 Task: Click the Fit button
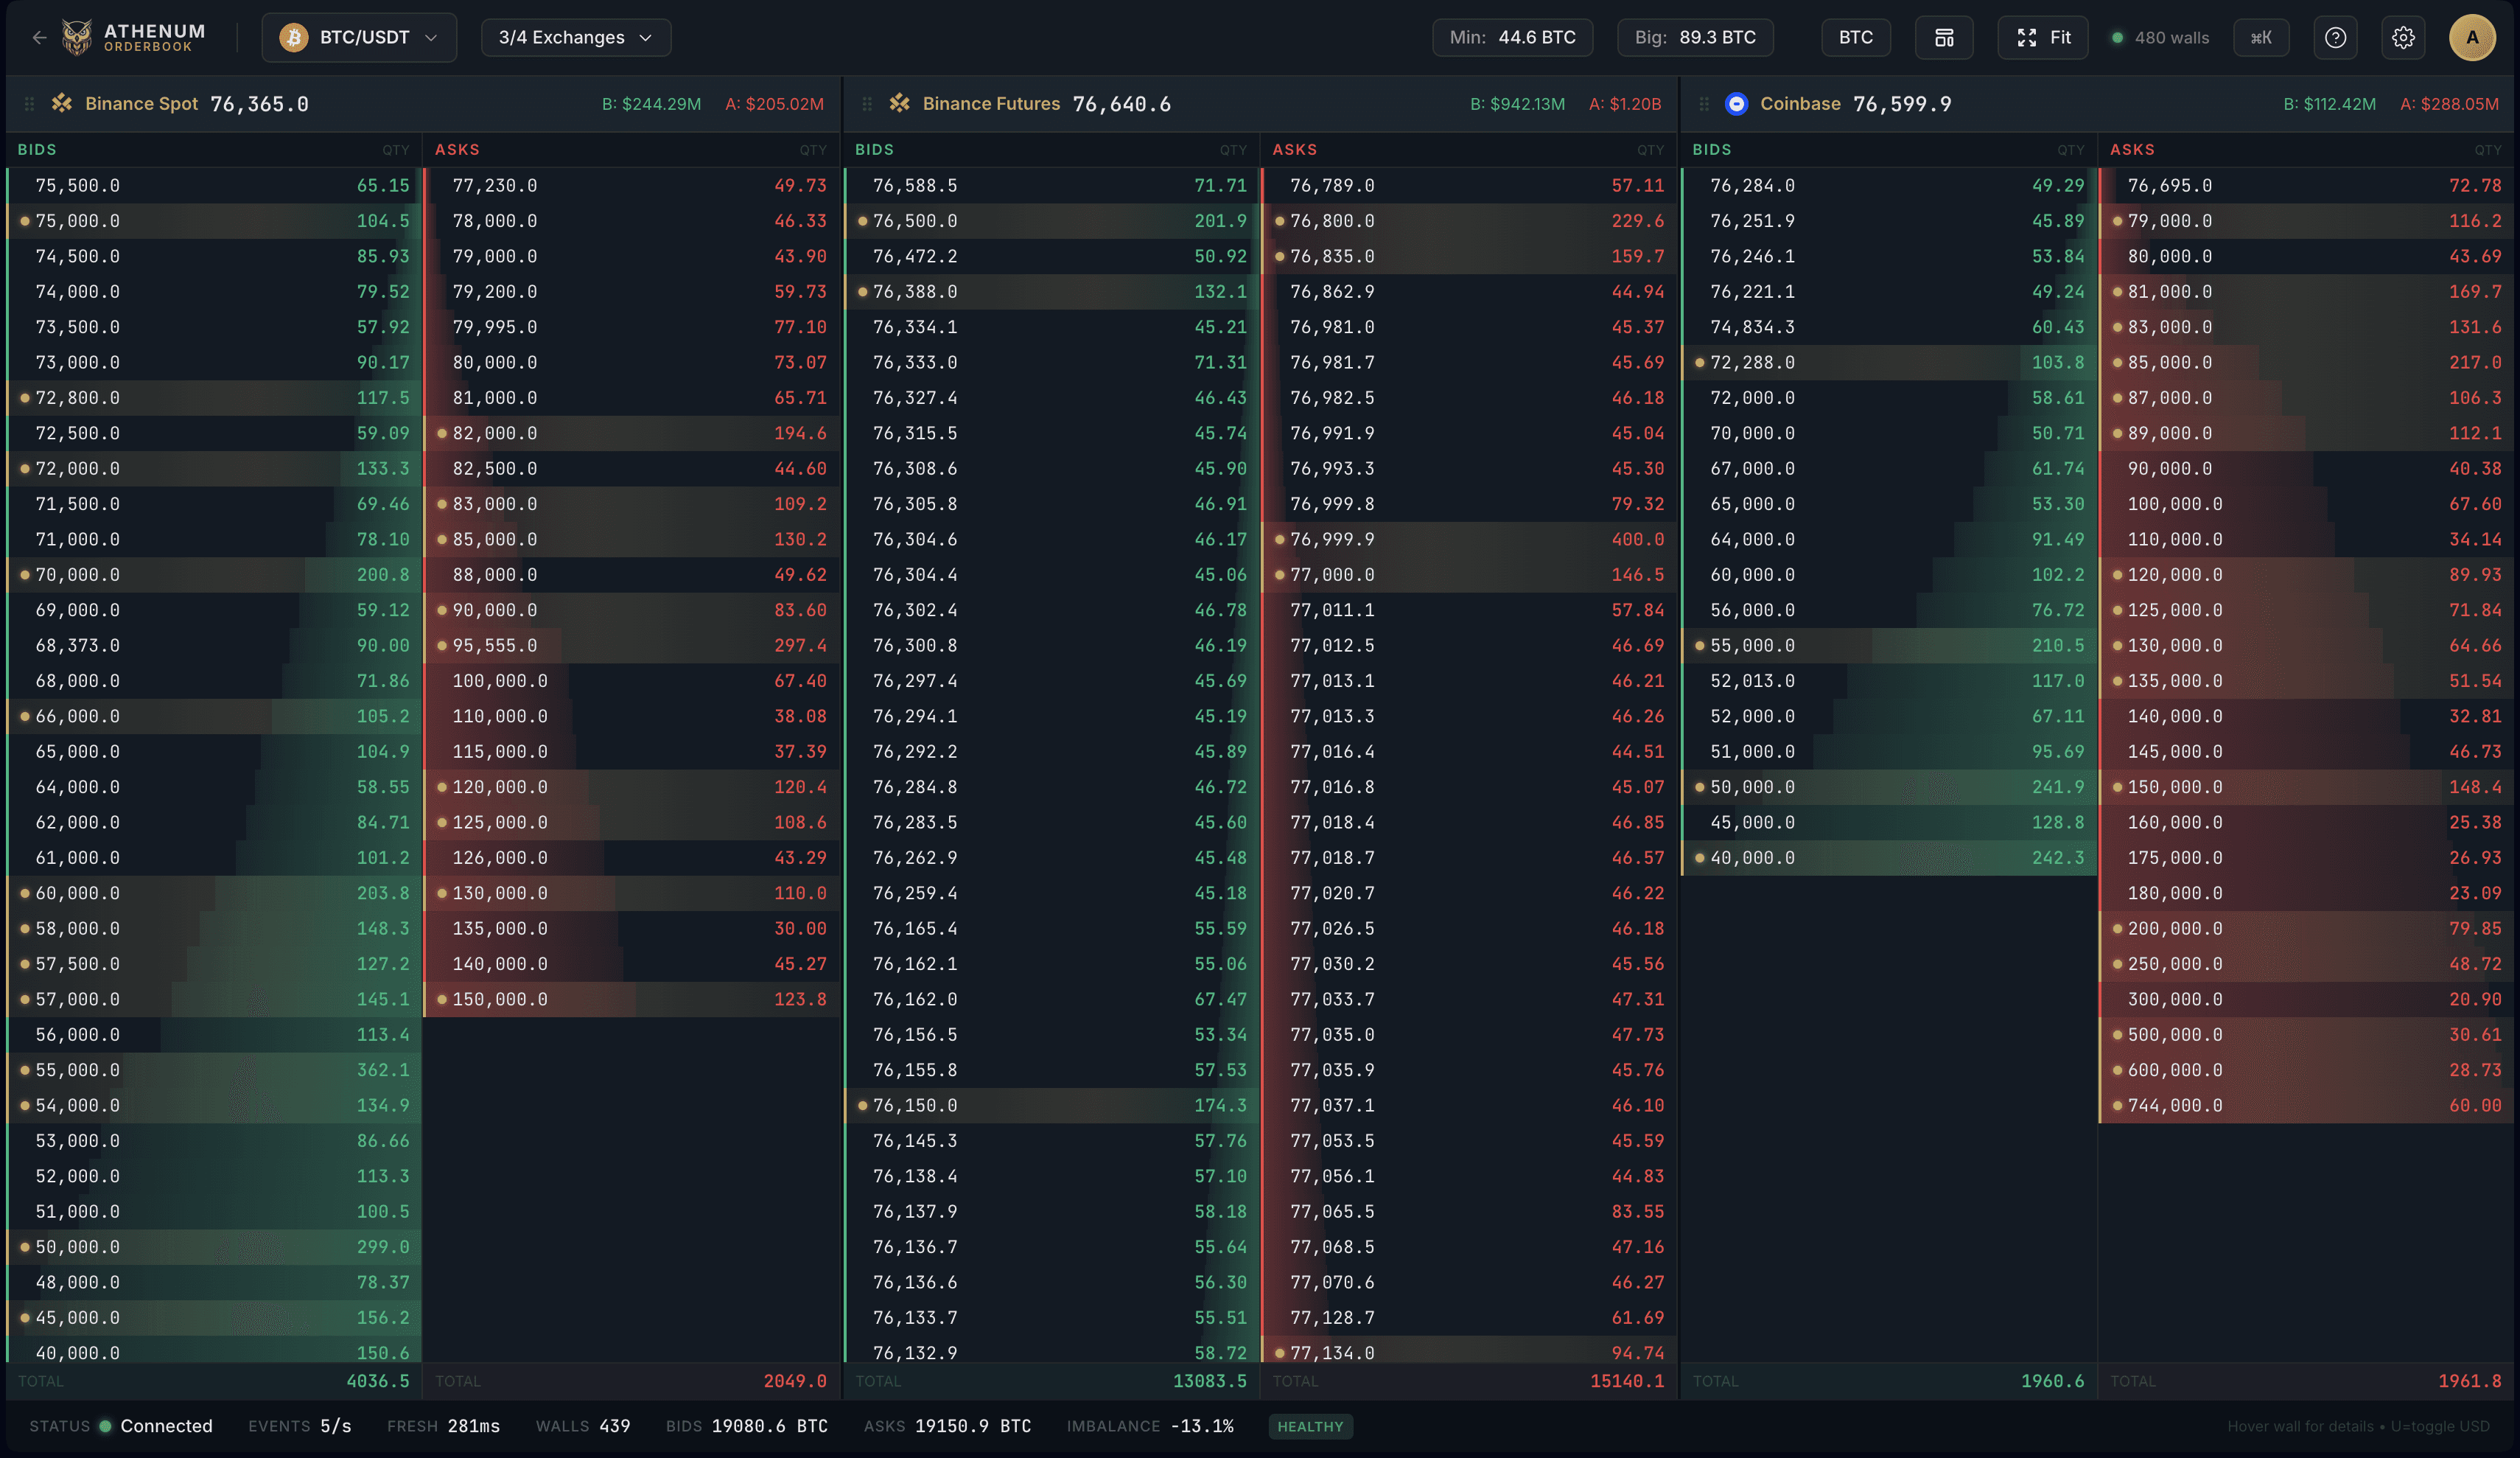tap(2043, 37)
